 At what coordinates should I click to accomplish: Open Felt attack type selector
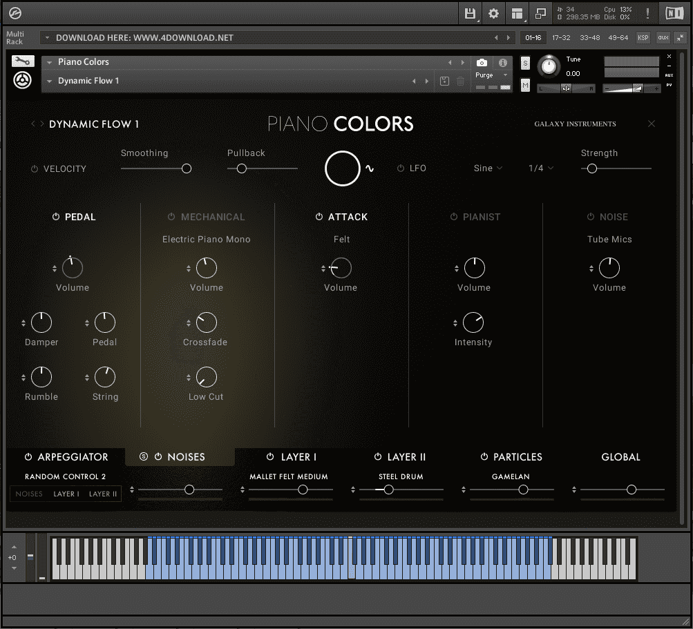(x=341, y=240)
